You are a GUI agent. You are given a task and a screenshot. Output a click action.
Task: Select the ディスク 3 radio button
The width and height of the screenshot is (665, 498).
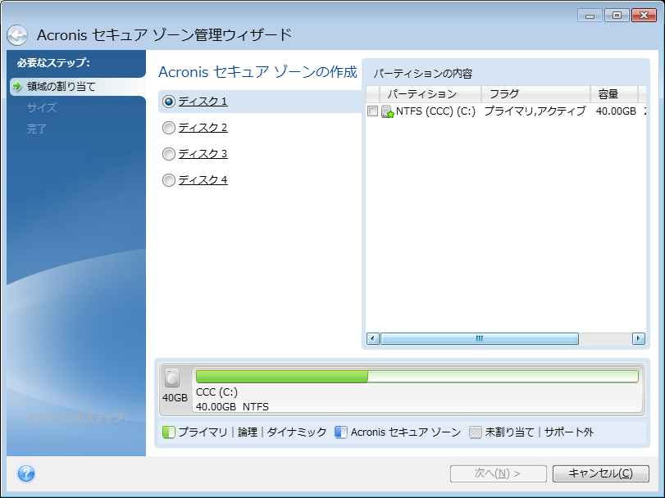point(169,154)
